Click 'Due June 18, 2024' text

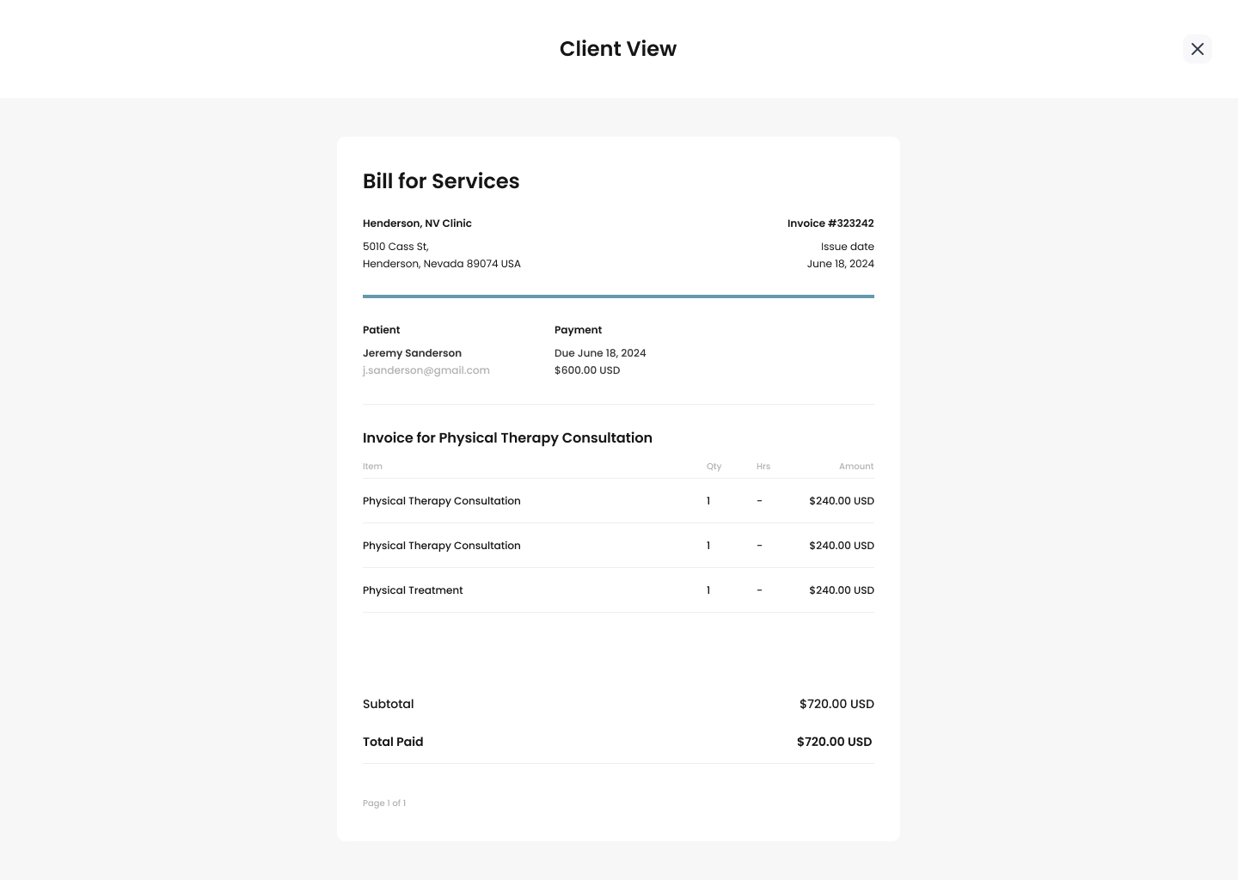tap(600, 353)
